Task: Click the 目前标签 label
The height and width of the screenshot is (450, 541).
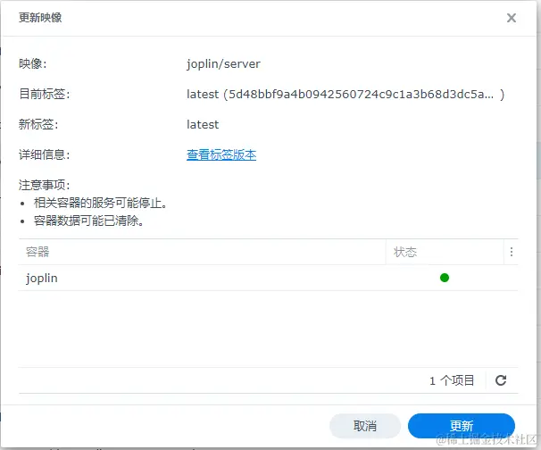Action: pyautogui.click(x=44, y=94)
